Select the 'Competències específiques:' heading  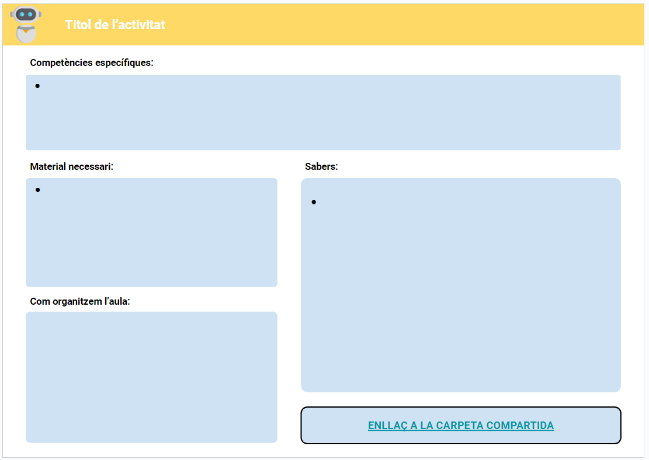coord(91,62)
